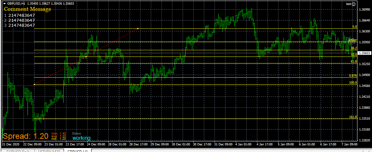
Task: Click the Fibonacci 100.0 level label
Action: click(x=353, y=83)
